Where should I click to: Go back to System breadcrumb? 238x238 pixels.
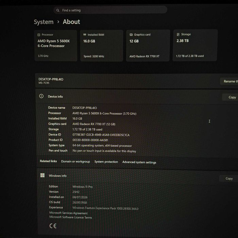(x=44, y=22)
